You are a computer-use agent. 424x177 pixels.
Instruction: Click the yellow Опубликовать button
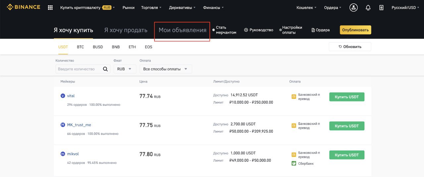click(x=355, y=30)
